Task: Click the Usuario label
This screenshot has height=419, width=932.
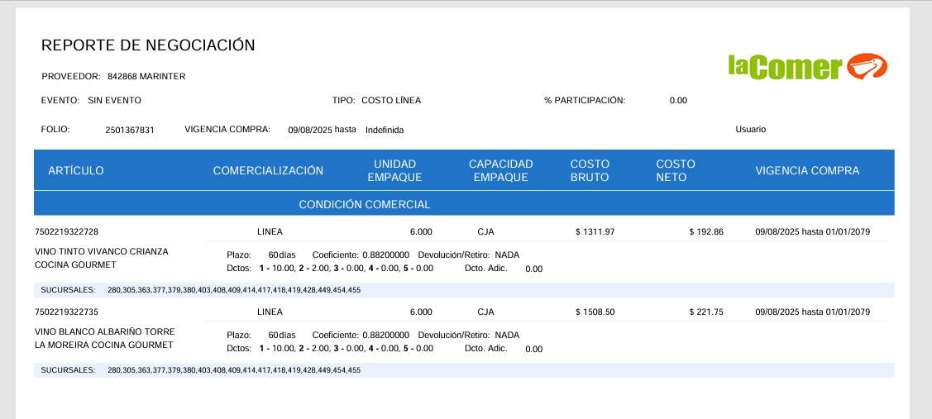Action: (750, 130)
